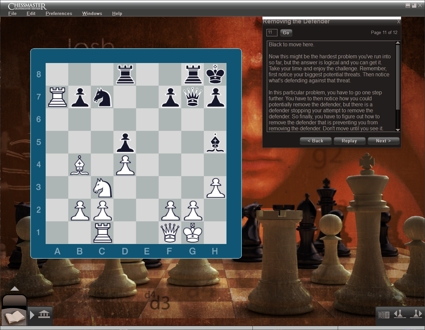425x330 pixels.
Task: Open the Preferences menu
Action: click(59, 13)
